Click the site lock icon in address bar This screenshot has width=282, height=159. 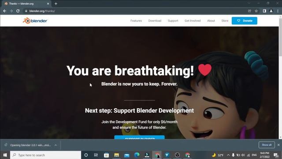[26, 11]
